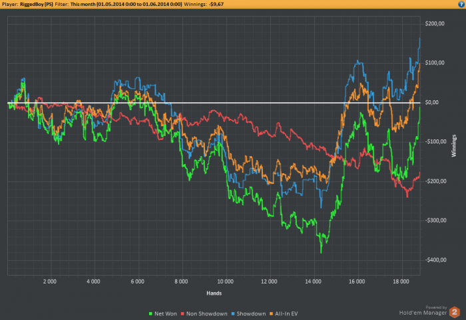Click the player name RiggedBoy (PS)
Screen dimensions: 466x320
click(x=37, y=4)
